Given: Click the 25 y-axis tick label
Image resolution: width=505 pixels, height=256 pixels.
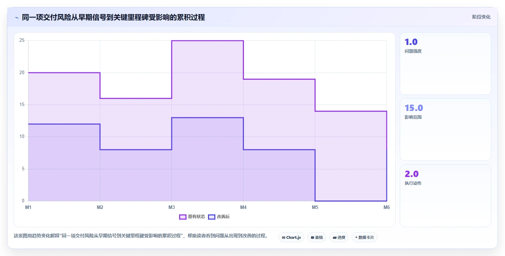Looking at the screenshot, I should click(22, 40).
